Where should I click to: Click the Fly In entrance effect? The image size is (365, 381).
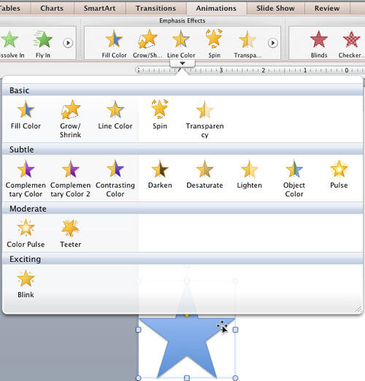coord(43,45)
